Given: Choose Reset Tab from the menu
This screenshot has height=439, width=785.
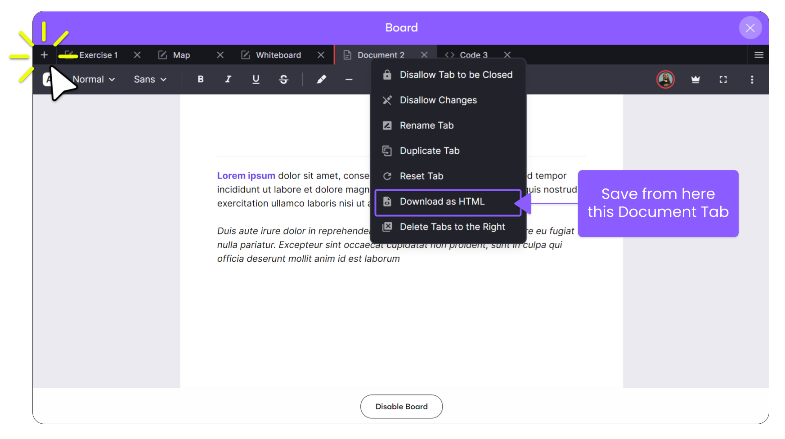Looking at the screenshot, I should click(449, 176).
